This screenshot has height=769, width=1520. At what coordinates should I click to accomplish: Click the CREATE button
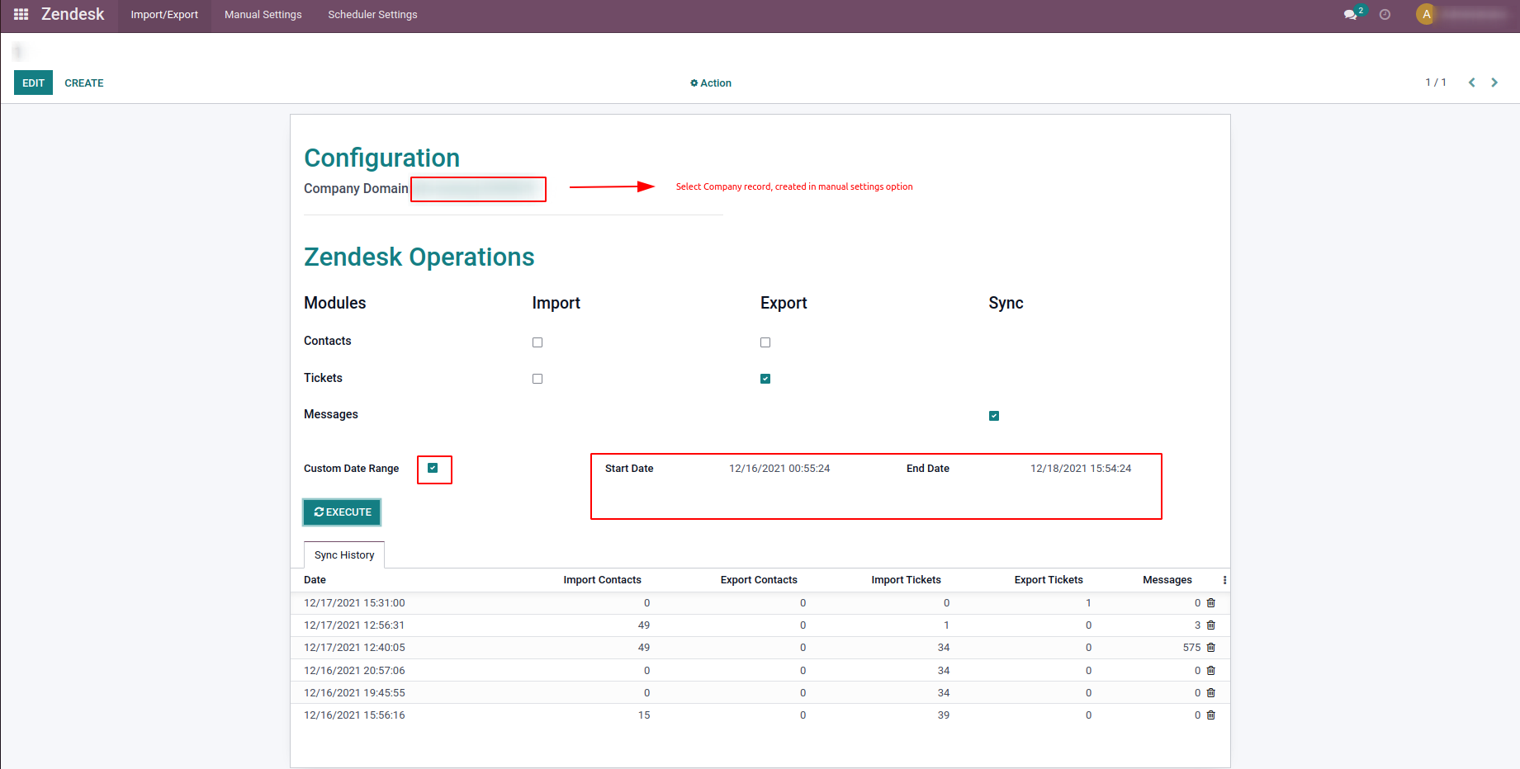tap(84, 83)
